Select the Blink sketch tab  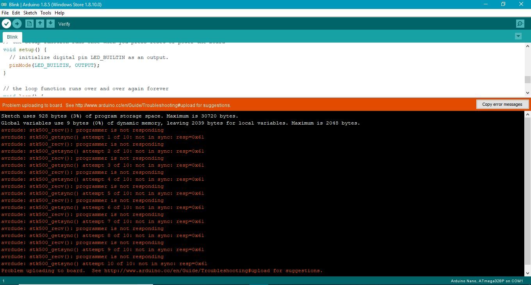pos(12,36)
